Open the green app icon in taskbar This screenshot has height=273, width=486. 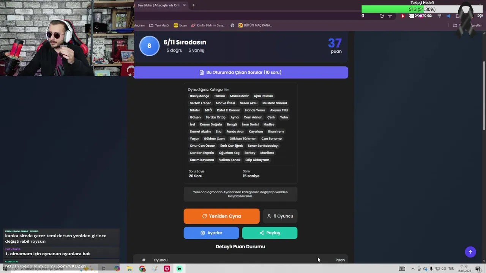coord(179,269)
